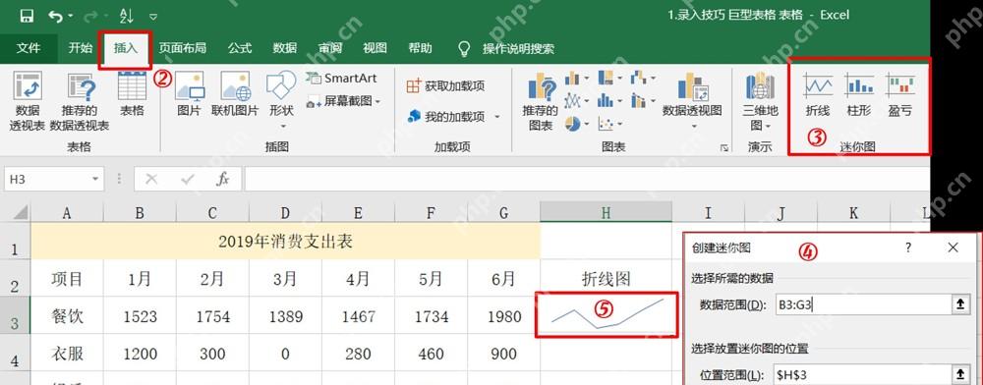Open the undo history dropdown arrow
Screen dimensions: 983x385
(x=70, y=17)
